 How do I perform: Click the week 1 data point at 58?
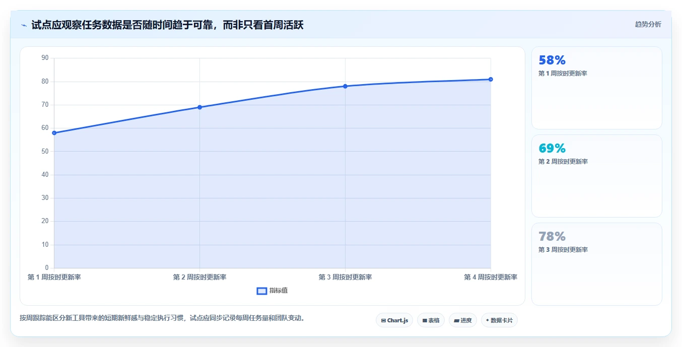[x=54, y=133]
